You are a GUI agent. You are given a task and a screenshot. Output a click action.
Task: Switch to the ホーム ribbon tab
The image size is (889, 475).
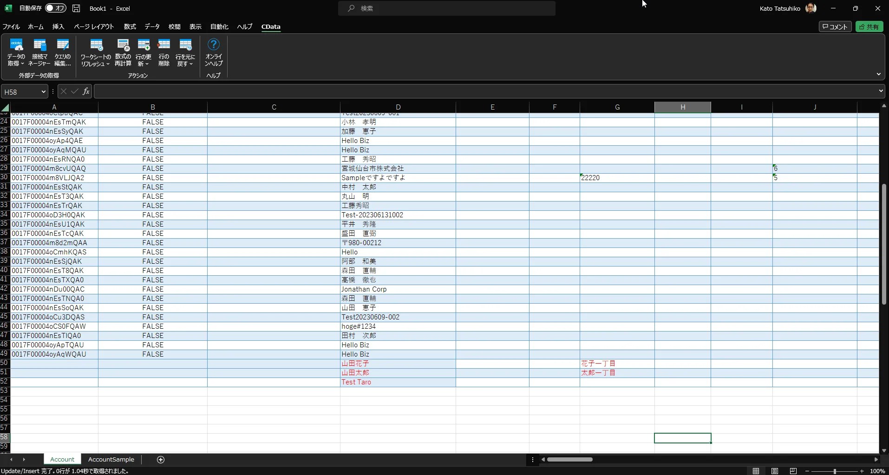coord(35,26)
